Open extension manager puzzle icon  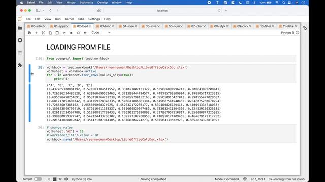click(x=20, y=65)
